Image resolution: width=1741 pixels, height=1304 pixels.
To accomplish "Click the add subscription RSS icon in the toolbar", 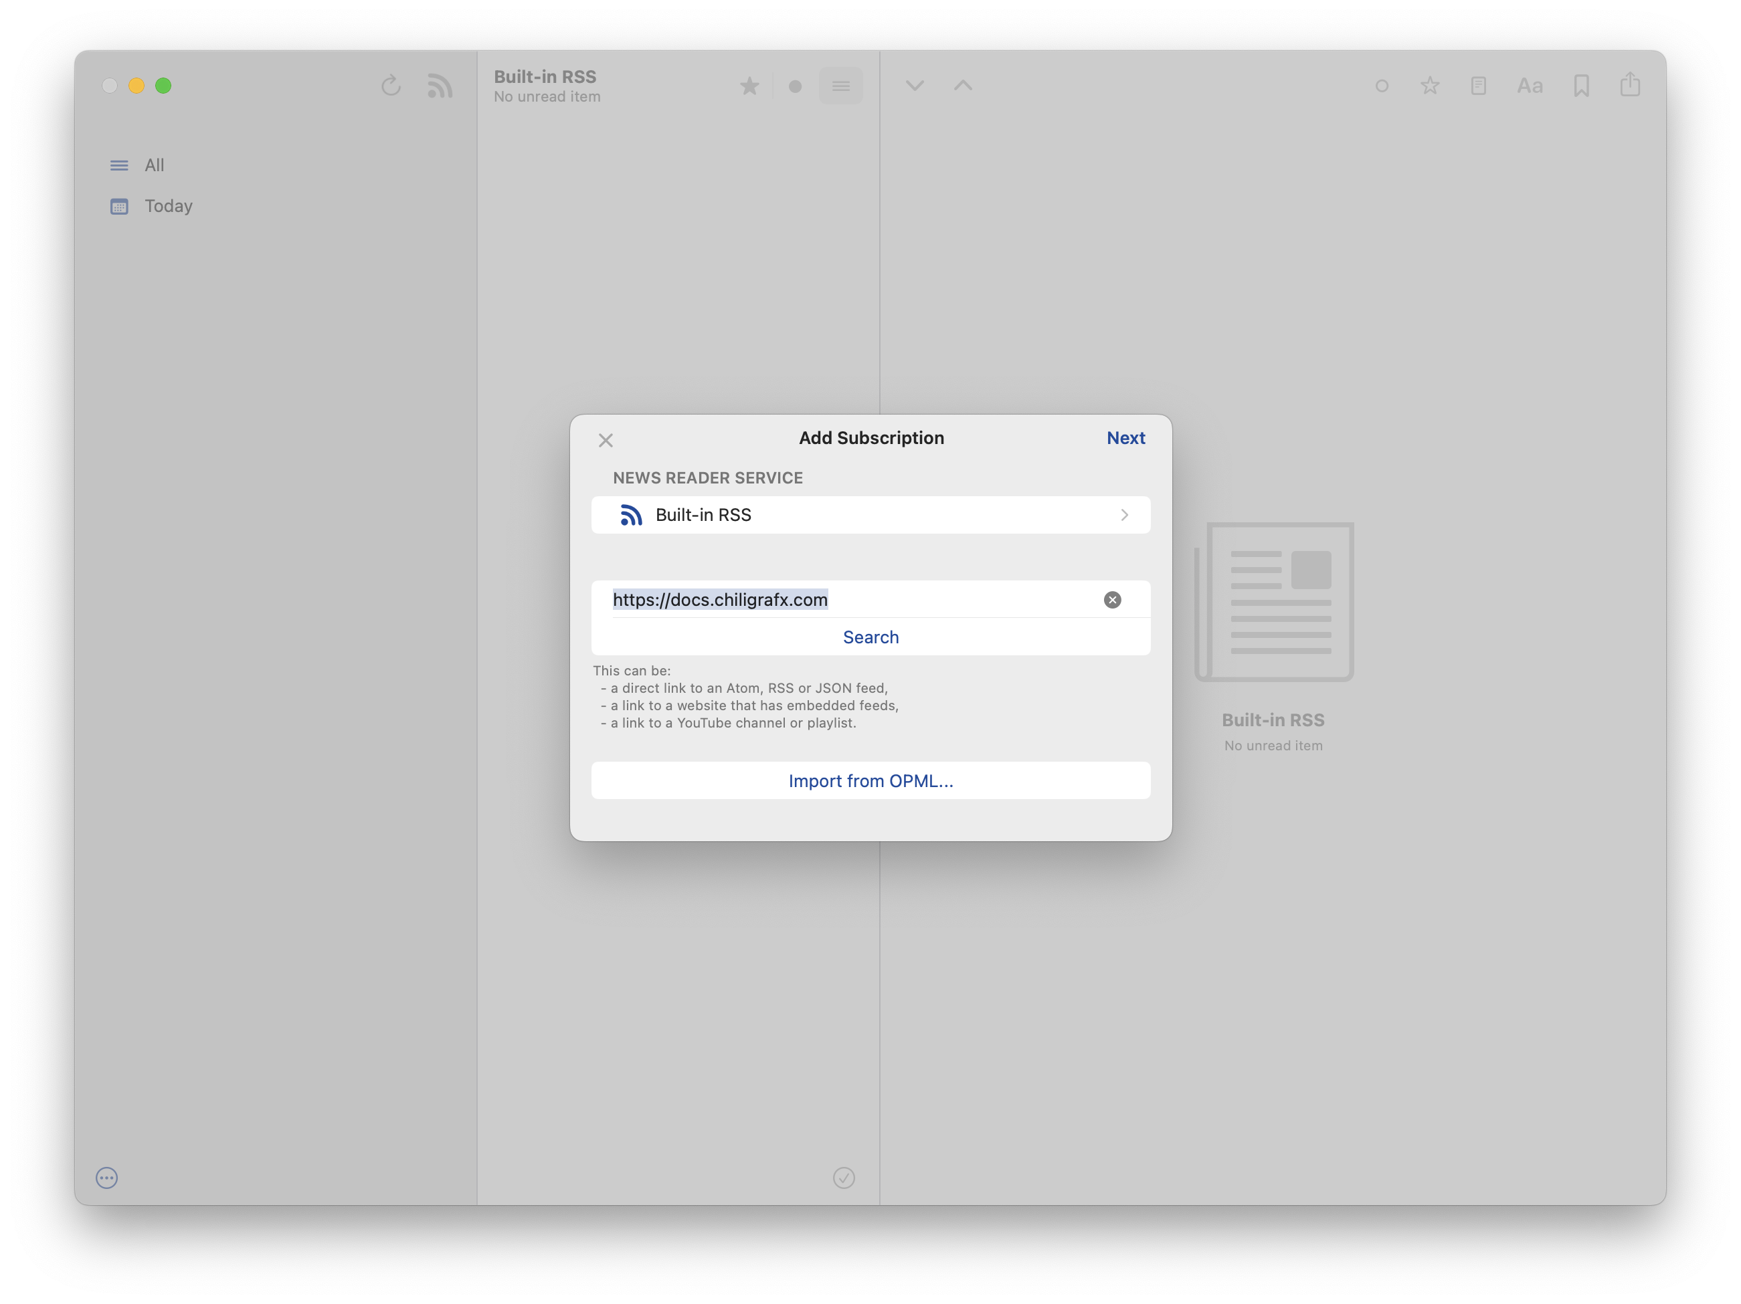I will point(440,86).
